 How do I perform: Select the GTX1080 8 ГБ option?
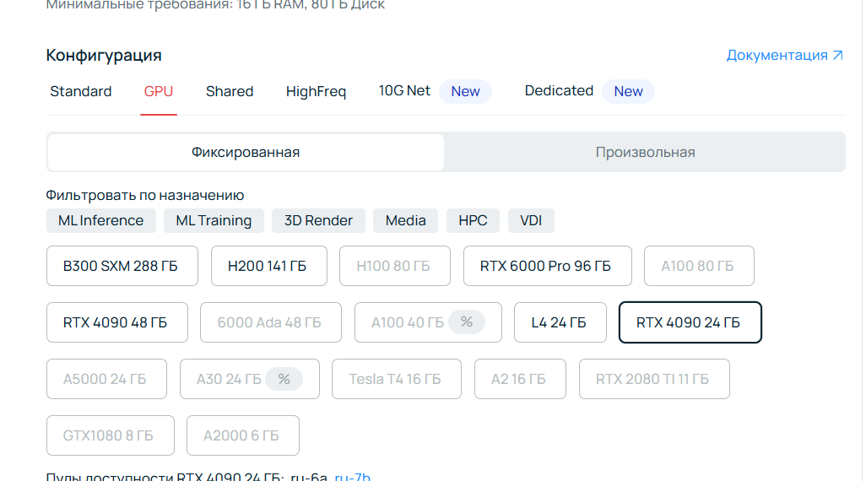click(x=111, y=435)
